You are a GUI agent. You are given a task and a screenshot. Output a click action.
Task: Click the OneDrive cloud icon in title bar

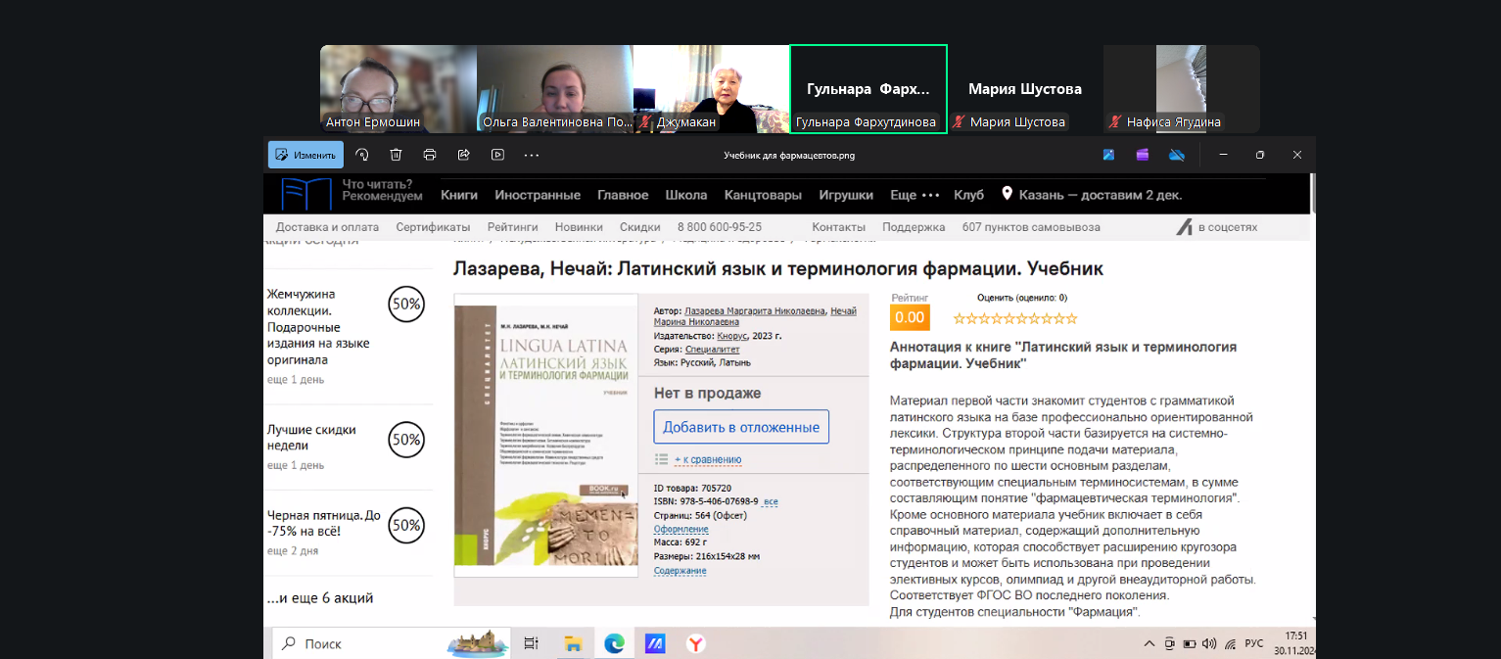pyautogui.click(x=1177, y=155)
